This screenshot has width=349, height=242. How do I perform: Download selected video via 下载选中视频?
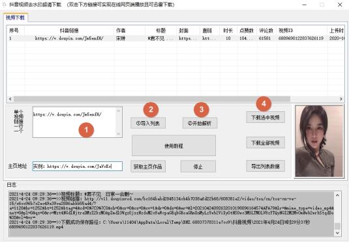click(266, 117)
